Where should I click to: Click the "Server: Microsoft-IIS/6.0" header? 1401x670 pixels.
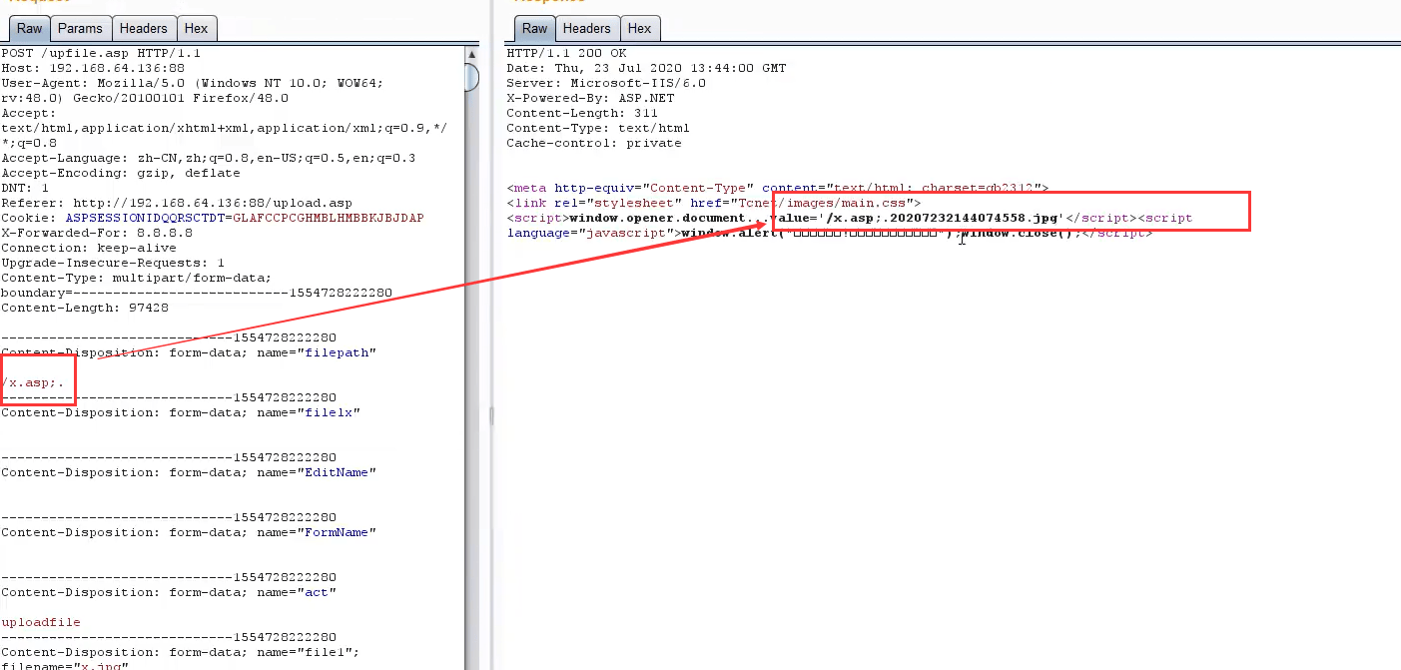pos(607,83)
